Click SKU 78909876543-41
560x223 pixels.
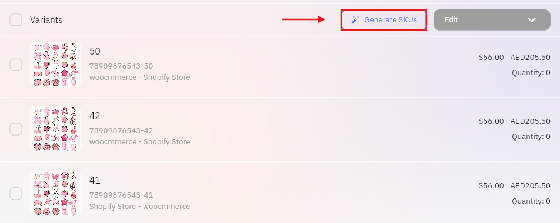tap(121, 195)
